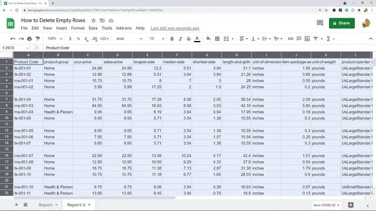
Task: Open comment history icon
Action: pyautogui.click(x=320, y=23)
